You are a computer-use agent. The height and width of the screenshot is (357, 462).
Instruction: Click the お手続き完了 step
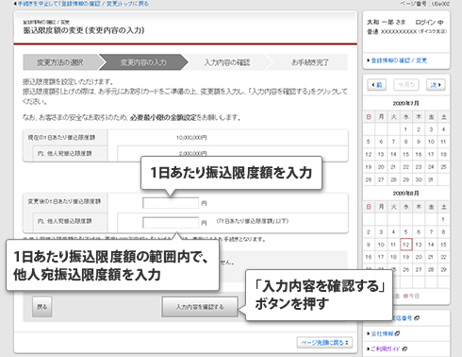[x=309, y=62]
